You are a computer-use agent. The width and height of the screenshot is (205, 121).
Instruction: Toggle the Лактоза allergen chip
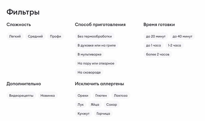pyautogui.click(x=121, y=95)
